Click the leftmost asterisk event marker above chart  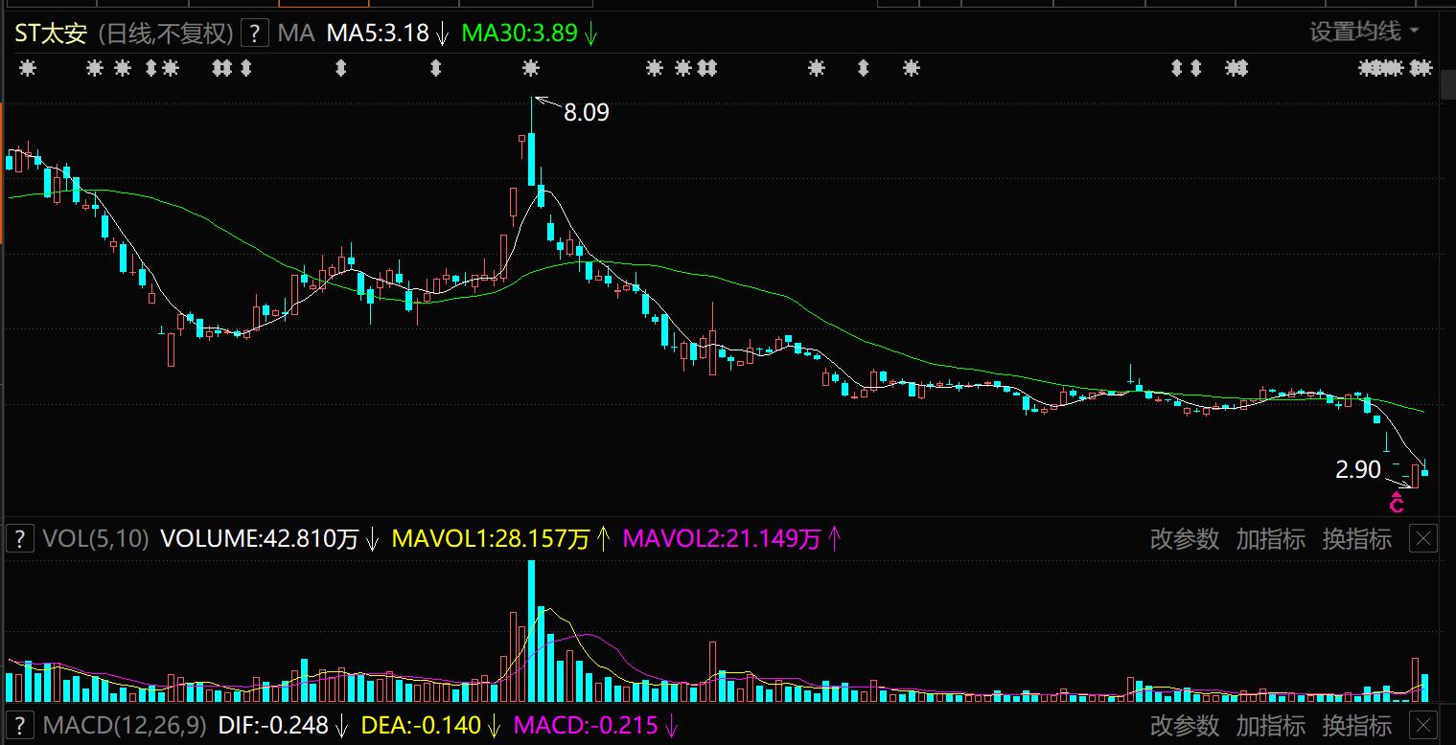(28, 68)
